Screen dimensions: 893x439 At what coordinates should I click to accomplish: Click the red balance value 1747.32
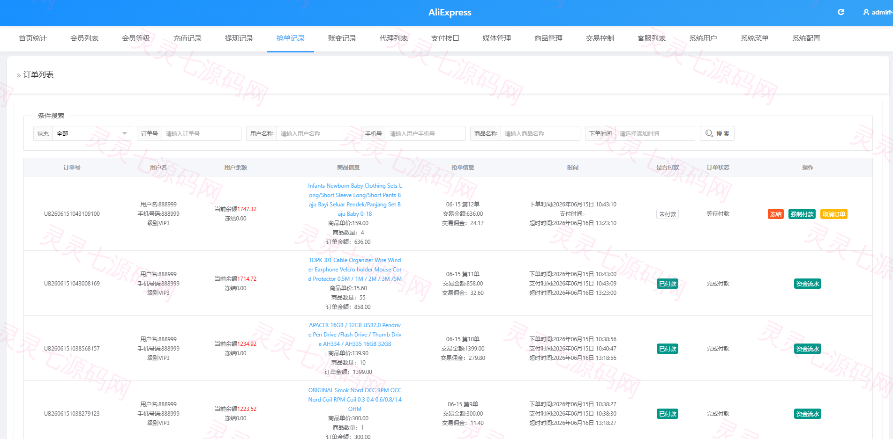pyautogui.click(x=247, y=209)
